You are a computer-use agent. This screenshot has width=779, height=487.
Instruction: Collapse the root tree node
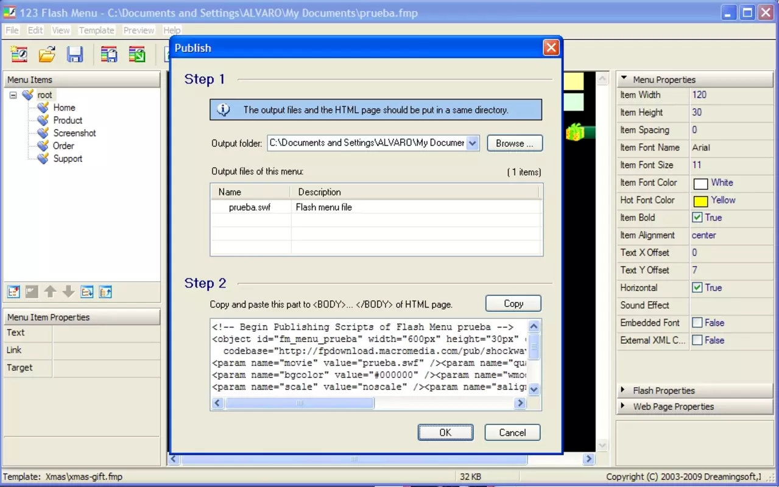(13, 95)
